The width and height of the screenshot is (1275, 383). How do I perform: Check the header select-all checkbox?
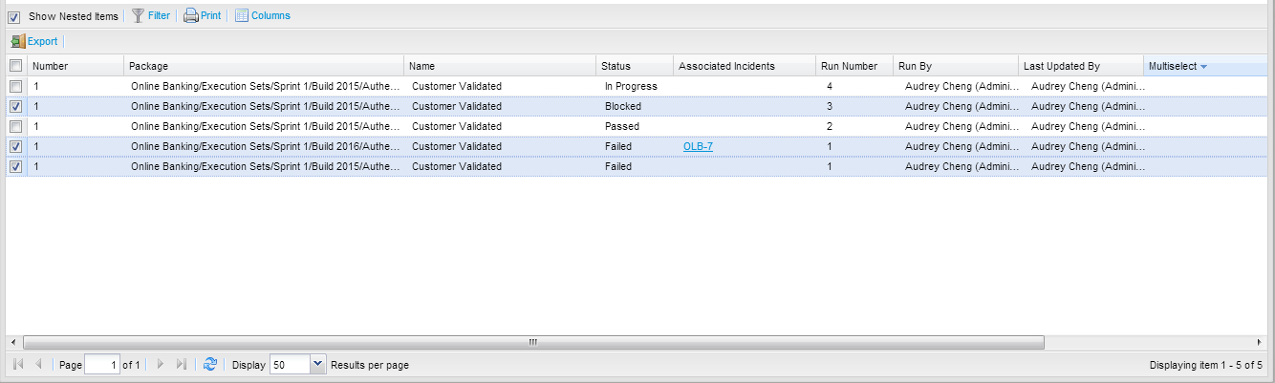point(15,66)
